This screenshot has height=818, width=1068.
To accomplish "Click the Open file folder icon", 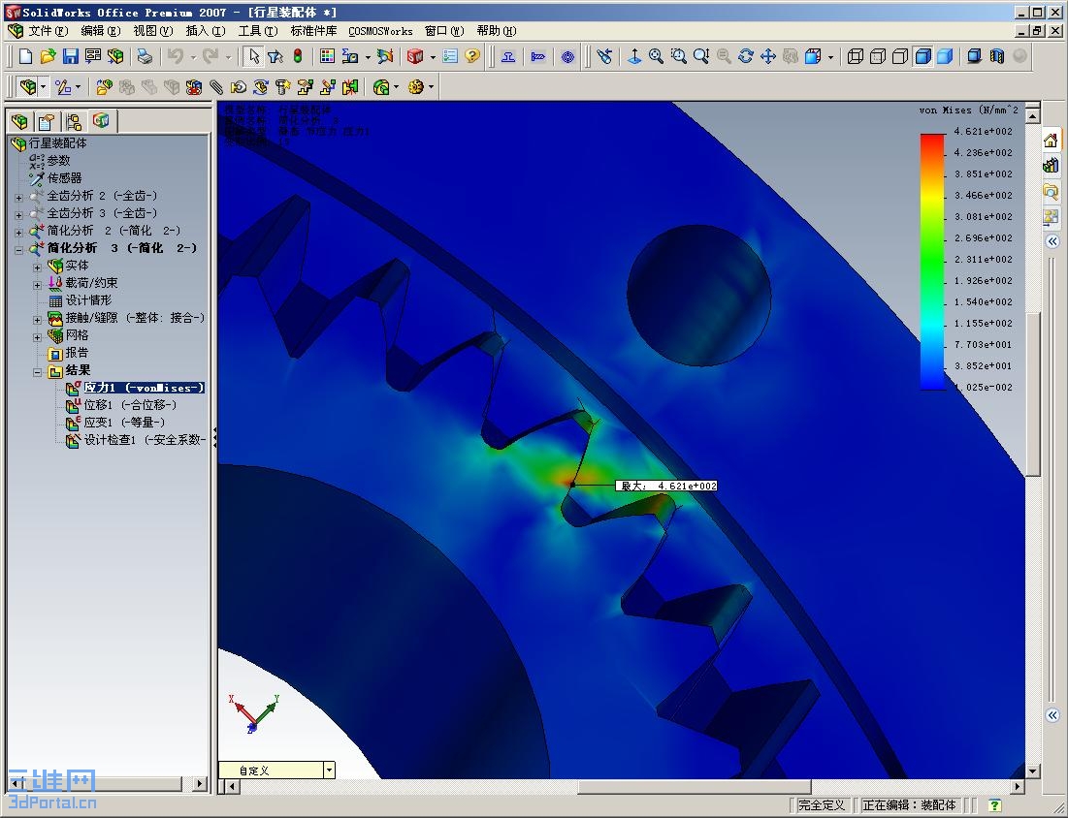I will (48, 56).
